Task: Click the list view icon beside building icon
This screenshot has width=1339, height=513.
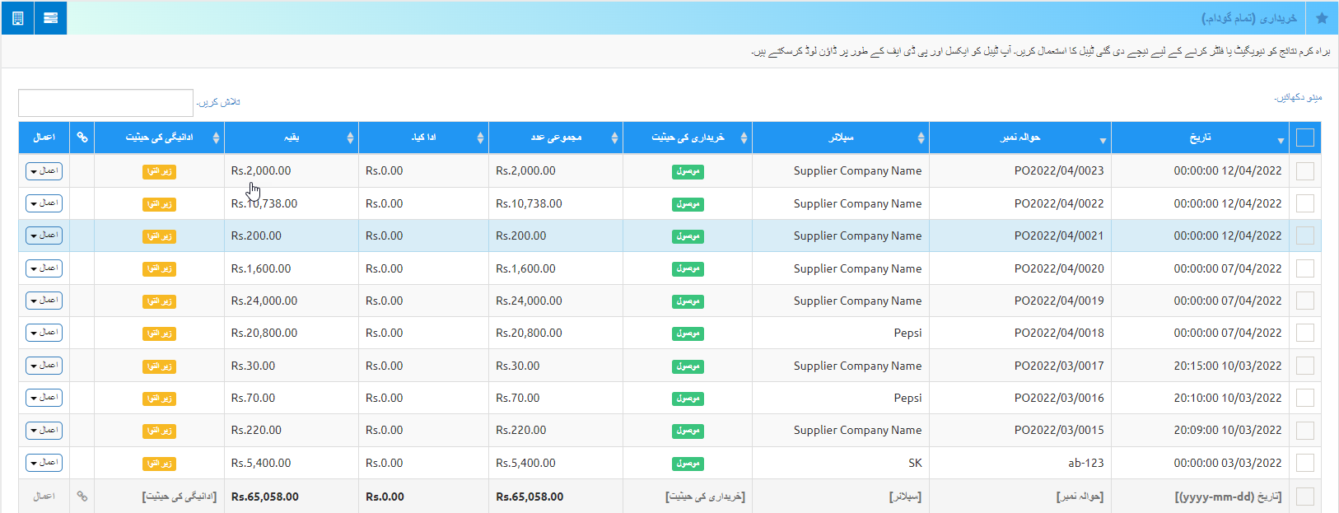Action: 50,17
